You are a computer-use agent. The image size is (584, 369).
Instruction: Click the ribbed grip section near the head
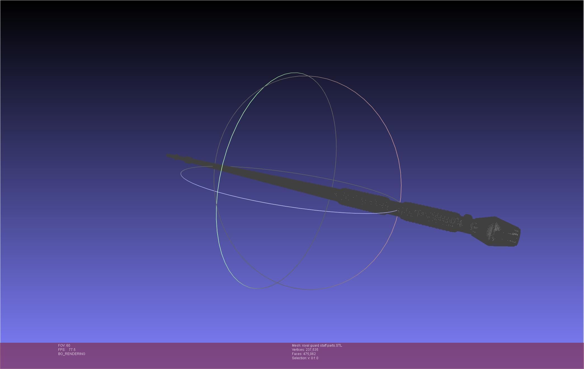[431, 216]
